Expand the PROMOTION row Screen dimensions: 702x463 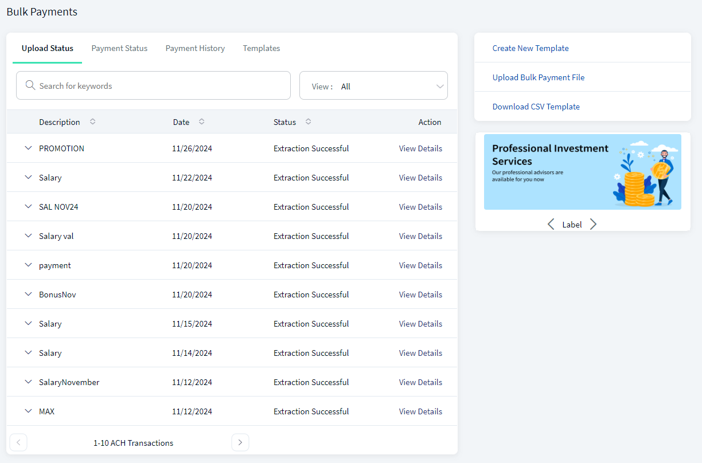pos(28,148)
